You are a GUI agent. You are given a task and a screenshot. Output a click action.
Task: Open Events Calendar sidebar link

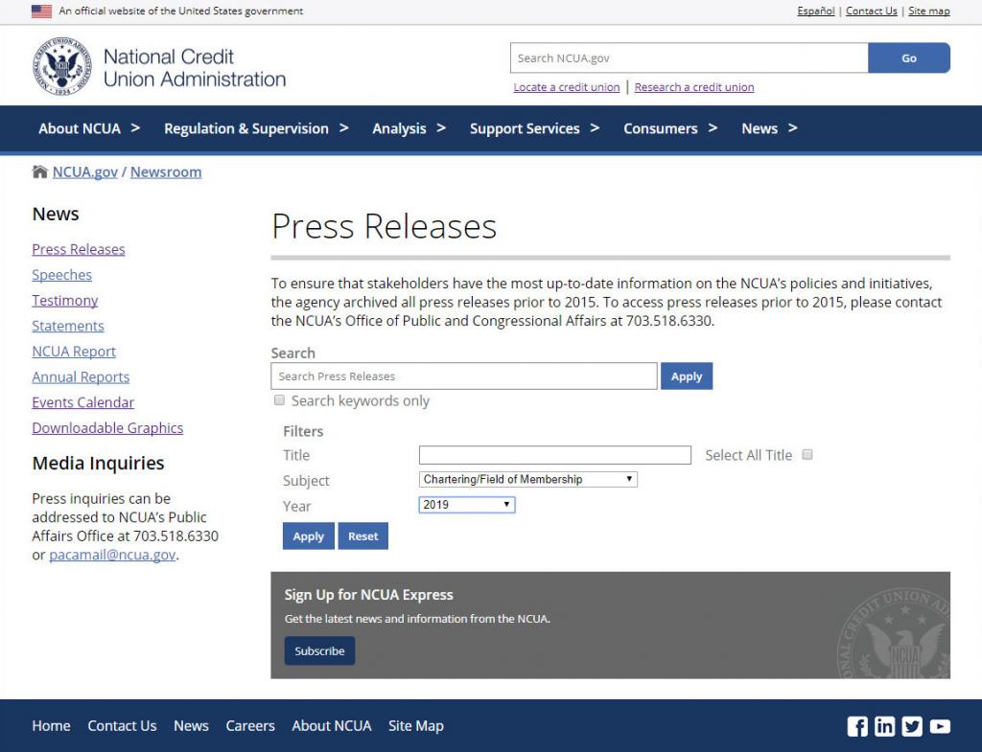tap(82, 402)
